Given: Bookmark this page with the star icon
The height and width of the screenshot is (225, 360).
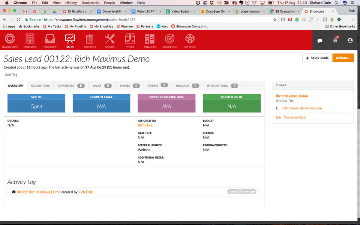Looking at the screenshot, I should coord(274,19).
